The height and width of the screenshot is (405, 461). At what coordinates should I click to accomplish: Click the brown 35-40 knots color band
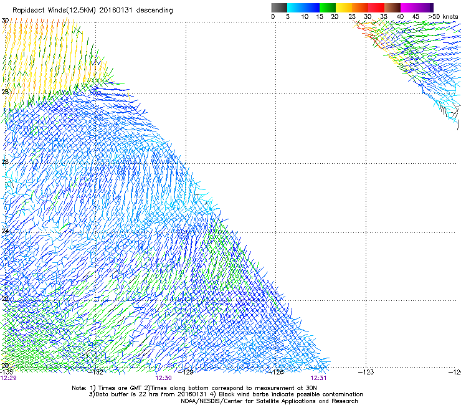pyautogui.click(x=392, y=7)
